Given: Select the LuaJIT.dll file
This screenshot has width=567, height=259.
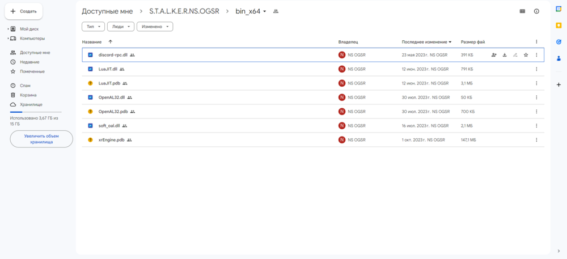Looking at the screenshot, I should pyautogui.click(x=313, y=69).
